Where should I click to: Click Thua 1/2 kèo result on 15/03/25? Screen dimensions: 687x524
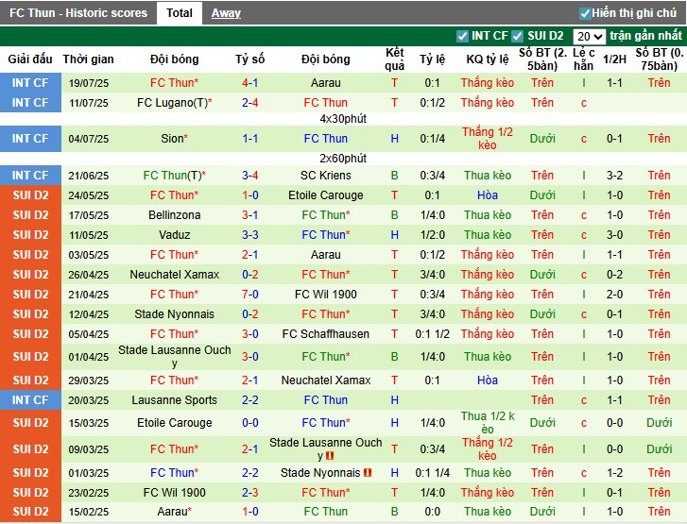click(488, 423)
